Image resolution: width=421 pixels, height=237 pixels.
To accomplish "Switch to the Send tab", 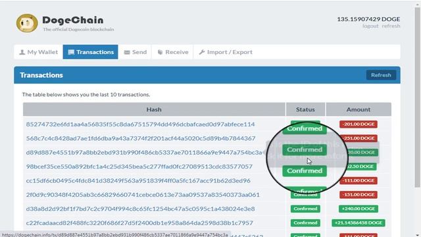I will (135, 52).
